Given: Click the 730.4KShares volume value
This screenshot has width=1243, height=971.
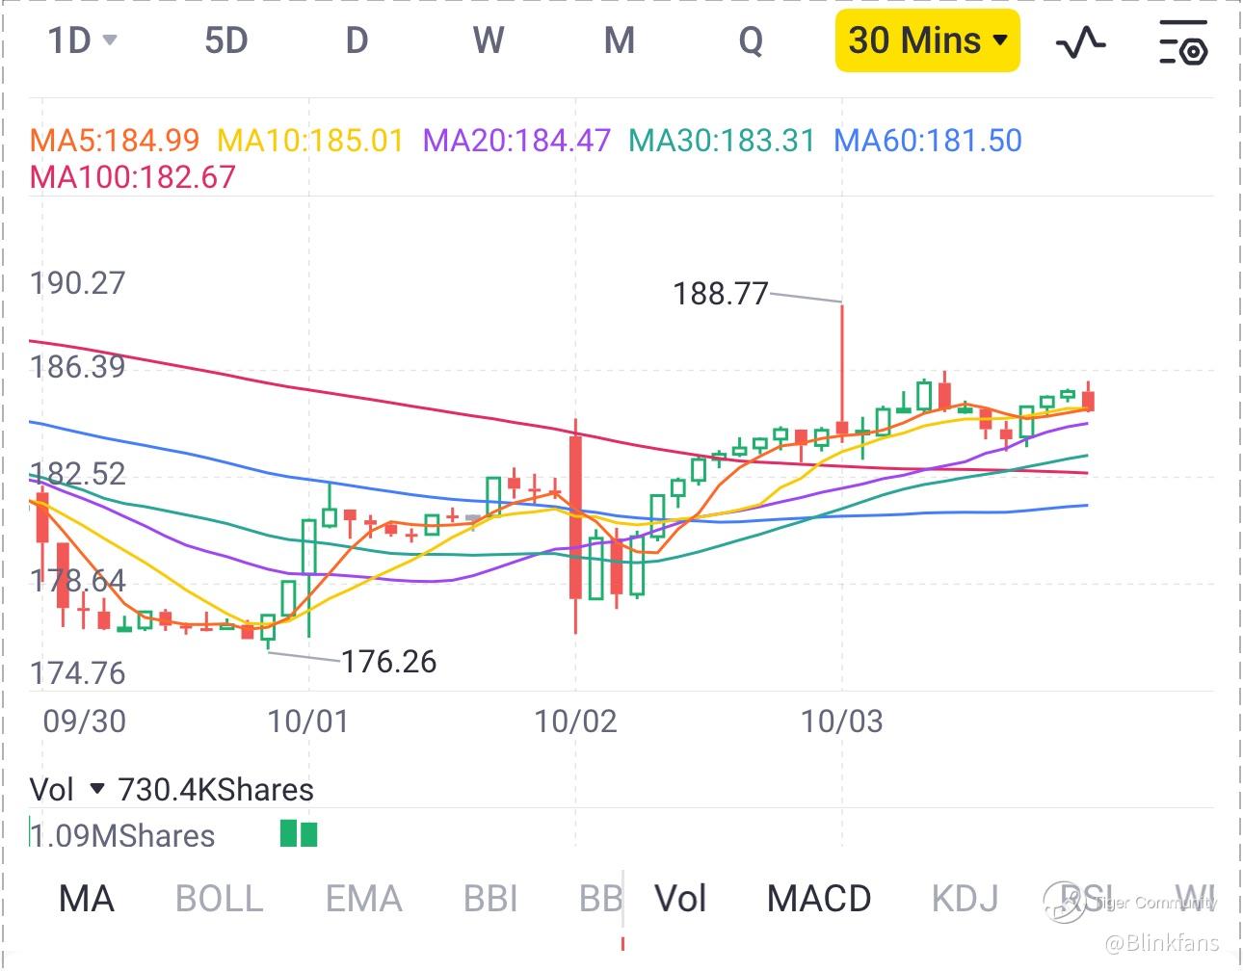Looking at the screenshot, I should (216, 790).
